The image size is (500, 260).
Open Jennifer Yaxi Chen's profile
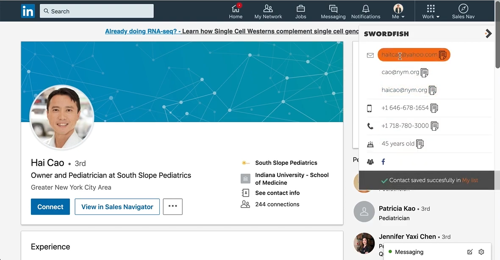(x=407, y=237)
